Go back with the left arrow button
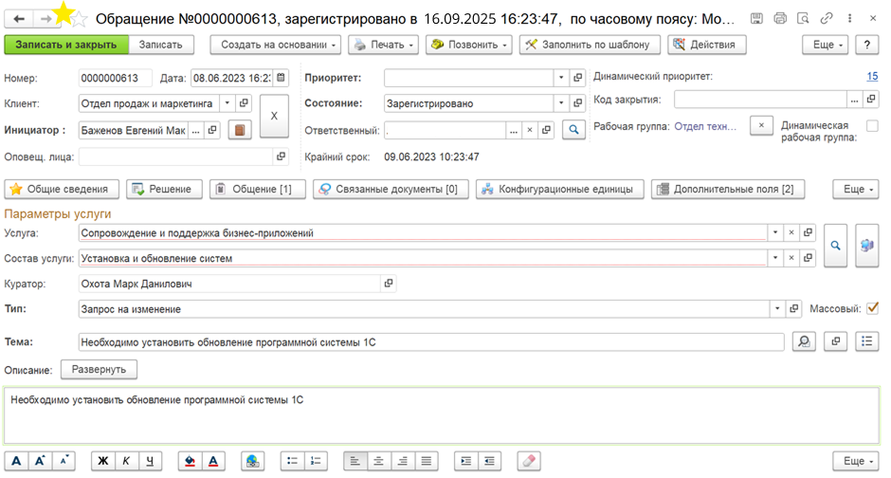The height and width of the screenshot is (478, 891). [19, 19]
